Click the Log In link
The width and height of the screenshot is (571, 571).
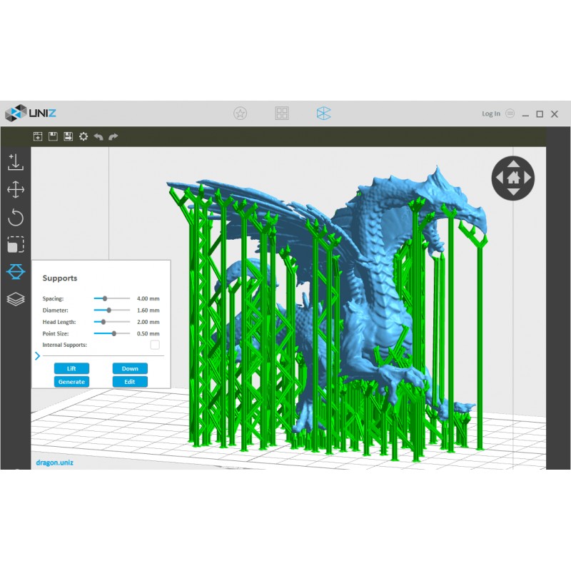point(491,113)
